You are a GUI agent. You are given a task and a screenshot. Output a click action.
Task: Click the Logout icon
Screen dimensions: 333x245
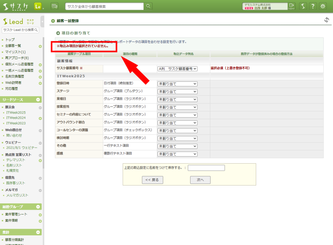[x=292, y=6]
